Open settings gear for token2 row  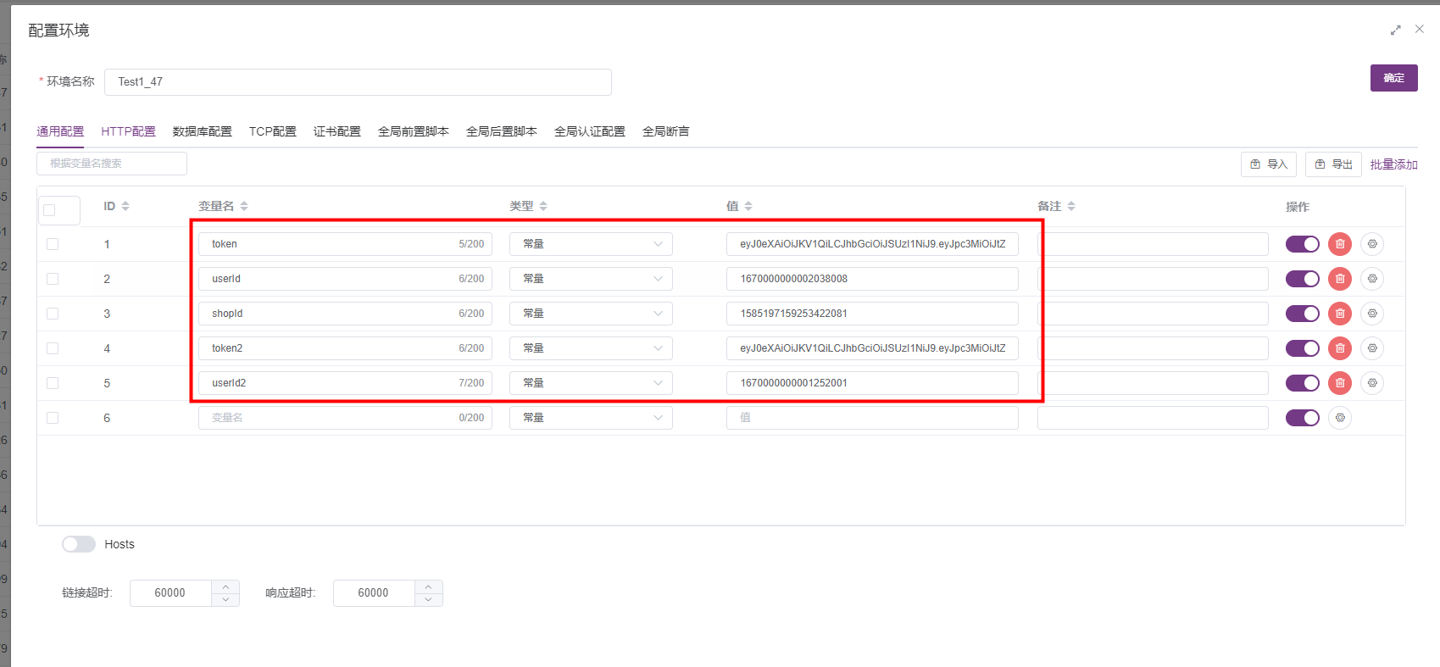[1371, 348]
